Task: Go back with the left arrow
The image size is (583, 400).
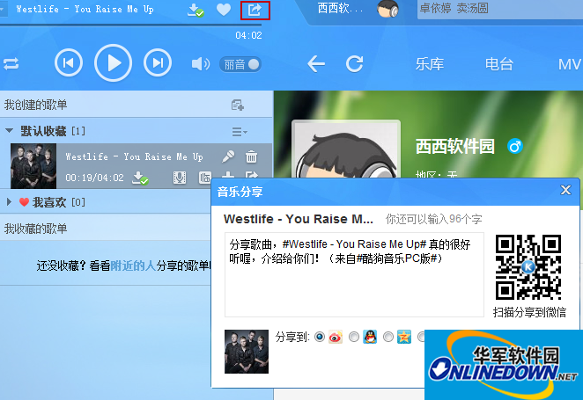Action: pyautogui.click(x=316, y=64)
